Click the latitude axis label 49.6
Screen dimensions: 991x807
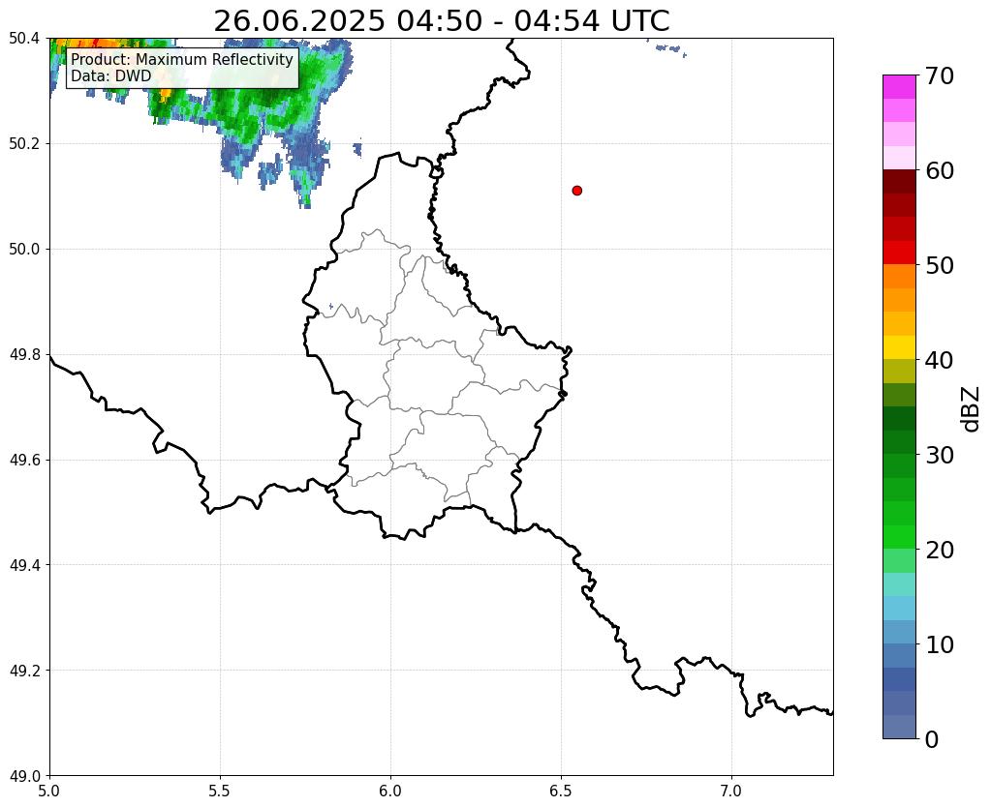tap(24, 461)
